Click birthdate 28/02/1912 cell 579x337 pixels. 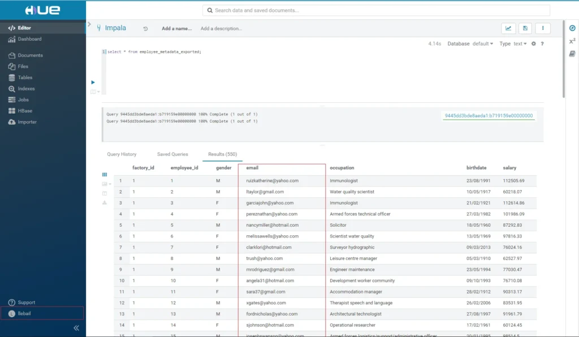point(478,292)
